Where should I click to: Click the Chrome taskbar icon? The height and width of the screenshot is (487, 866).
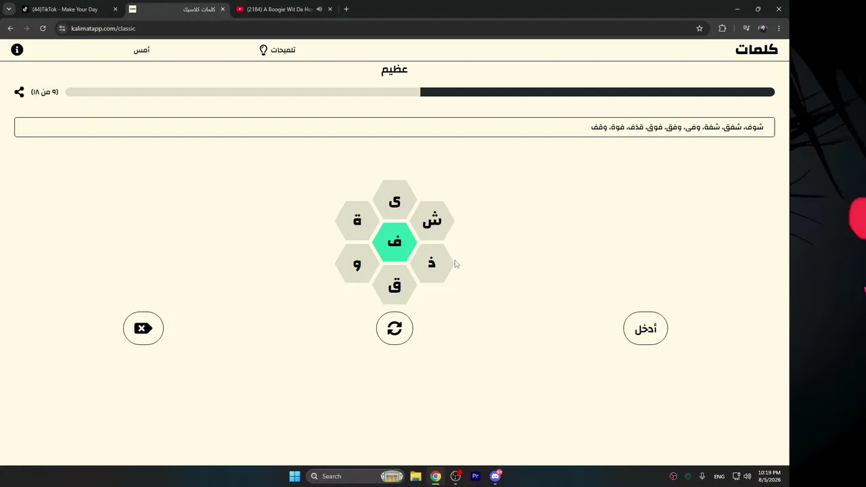[x=436, y=476]
